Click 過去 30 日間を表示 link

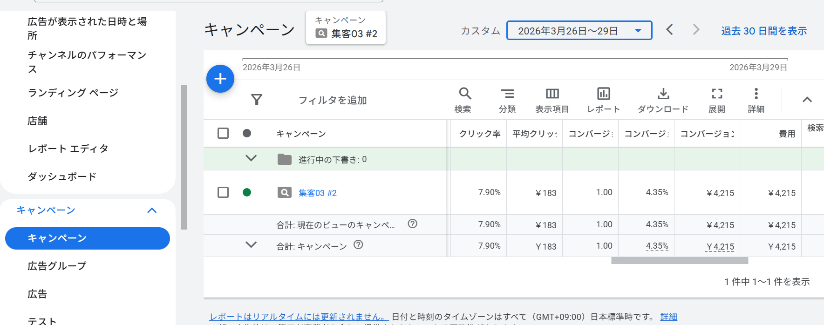point(764,31)
